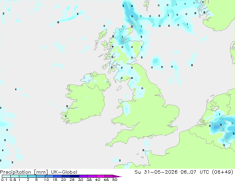The image size is (235, 181).
Task: Click the '20' legend scale label
Action: (x=63, y=180)
